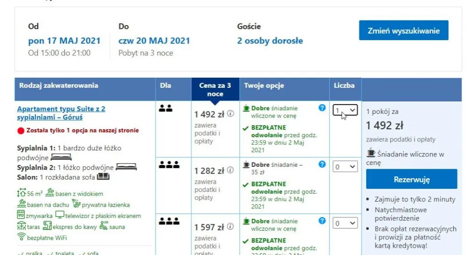
Task: Click the bezpłatne WiFi icon
Action: tap(21, 237)
